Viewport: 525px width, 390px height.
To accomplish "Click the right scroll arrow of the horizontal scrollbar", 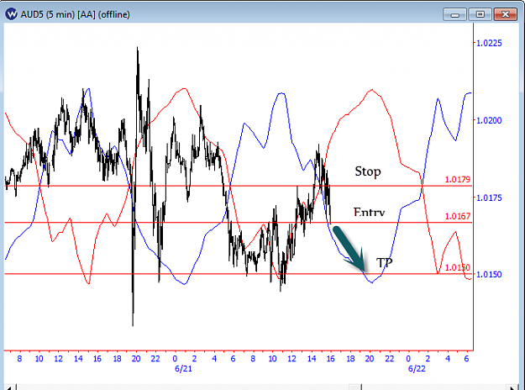I will (513, 387).
